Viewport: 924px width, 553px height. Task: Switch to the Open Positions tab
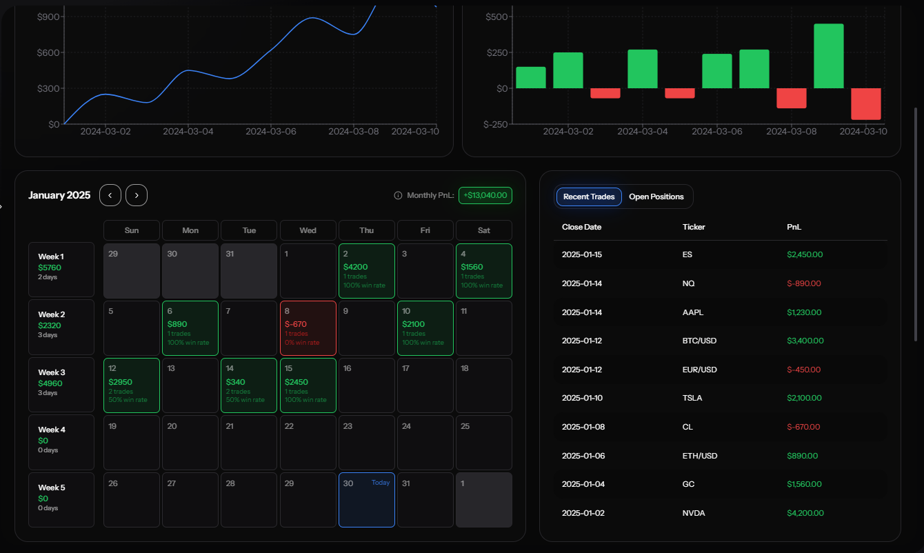click(656, 197)
